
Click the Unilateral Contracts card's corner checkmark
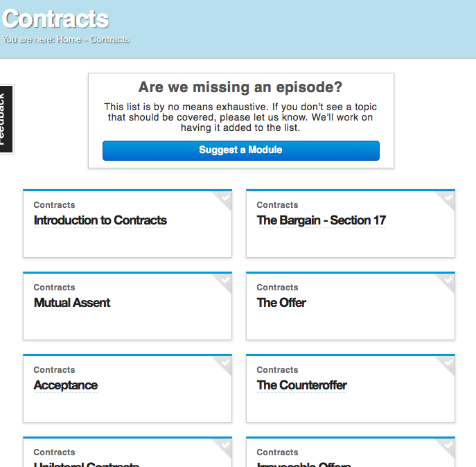(225, 445)
